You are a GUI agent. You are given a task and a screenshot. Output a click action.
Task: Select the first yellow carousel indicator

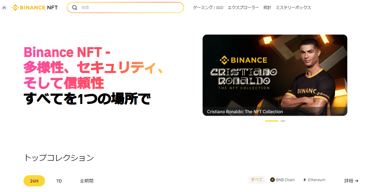click(271, 121)
